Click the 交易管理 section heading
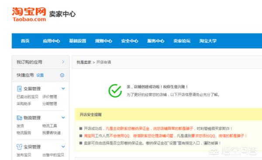 (32, 89)
